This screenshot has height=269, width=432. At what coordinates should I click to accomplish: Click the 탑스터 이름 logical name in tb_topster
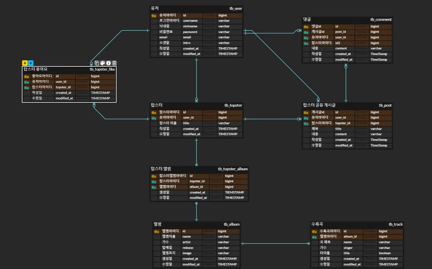(168, 123)
